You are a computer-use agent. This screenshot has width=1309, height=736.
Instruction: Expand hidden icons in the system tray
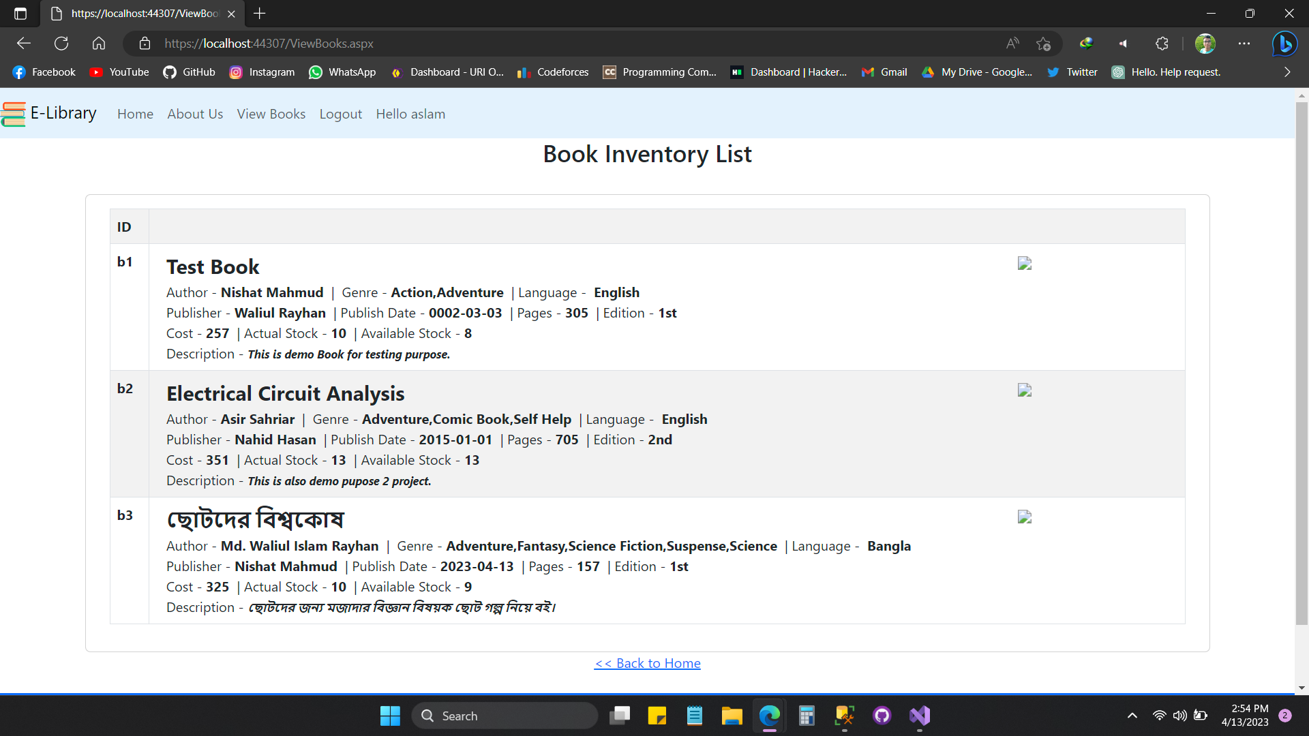(1132, 716)
